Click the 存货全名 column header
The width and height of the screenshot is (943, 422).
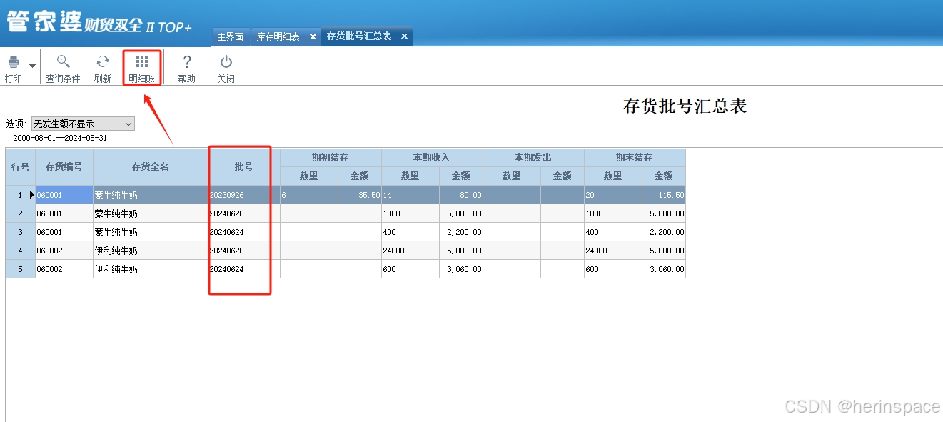pos(151,167)
